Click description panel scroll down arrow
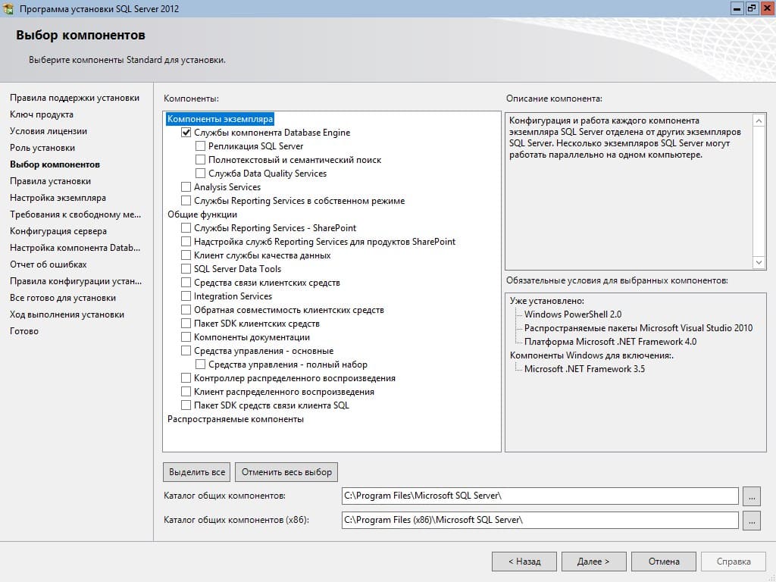The image size is (776, 582). pyautogui.click(x=759, y=262)
